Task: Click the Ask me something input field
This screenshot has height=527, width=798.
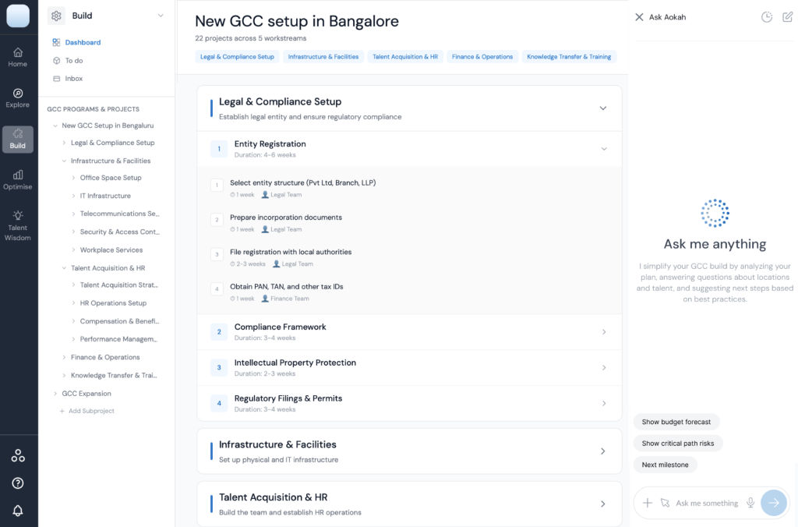Action: 706,503
